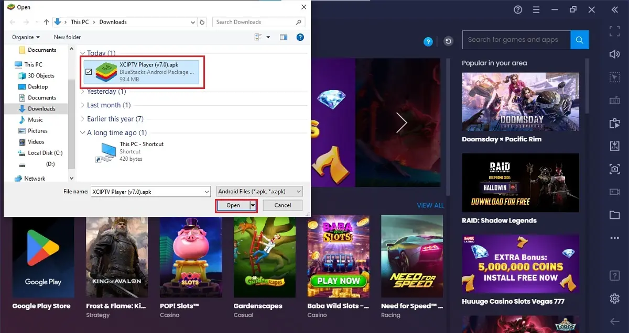Click the carousel next arrow
629x333 pixels.
402,123
